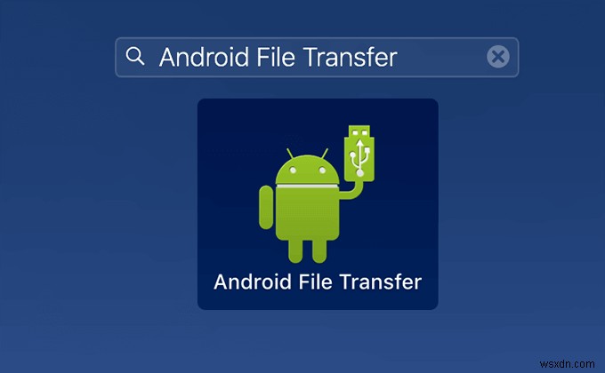Viewport: 605px width, 373px height.
Task: Open the Android File Transfer robot icon
Action: (x=317, y=194)
